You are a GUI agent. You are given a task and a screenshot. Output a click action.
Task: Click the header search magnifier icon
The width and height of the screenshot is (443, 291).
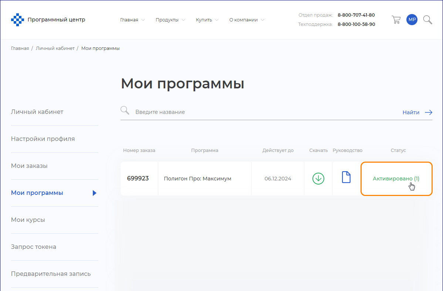click(427, 20)
